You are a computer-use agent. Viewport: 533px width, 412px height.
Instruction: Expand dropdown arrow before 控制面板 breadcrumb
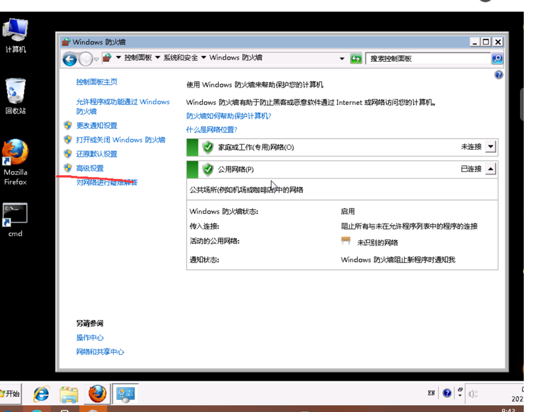pyautogui.click(x=118, y=57)
